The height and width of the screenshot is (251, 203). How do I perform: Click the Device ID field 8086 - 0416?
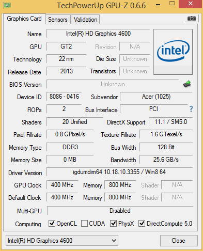coord(64,97)
